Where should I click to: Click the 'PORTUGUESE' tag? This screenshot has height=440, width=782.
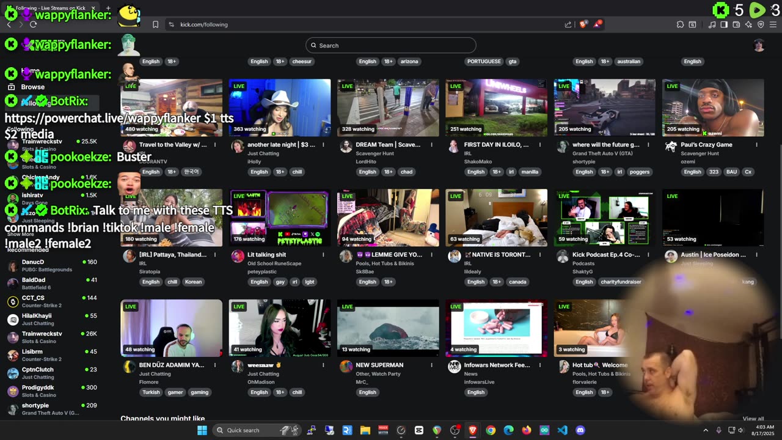click(x=484, y=61)
